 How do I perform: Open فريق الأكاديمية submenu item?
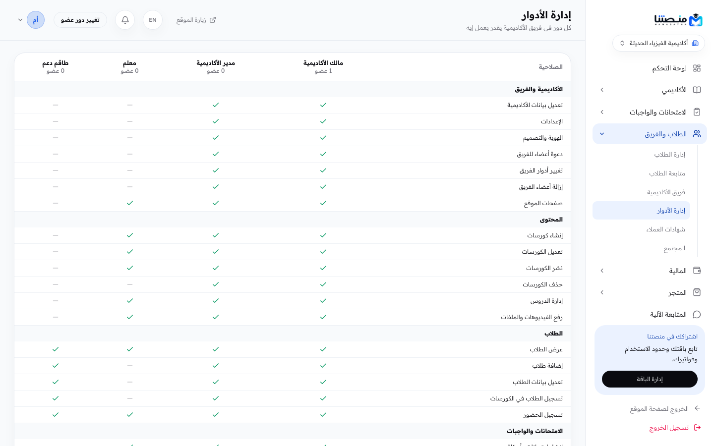642,192
